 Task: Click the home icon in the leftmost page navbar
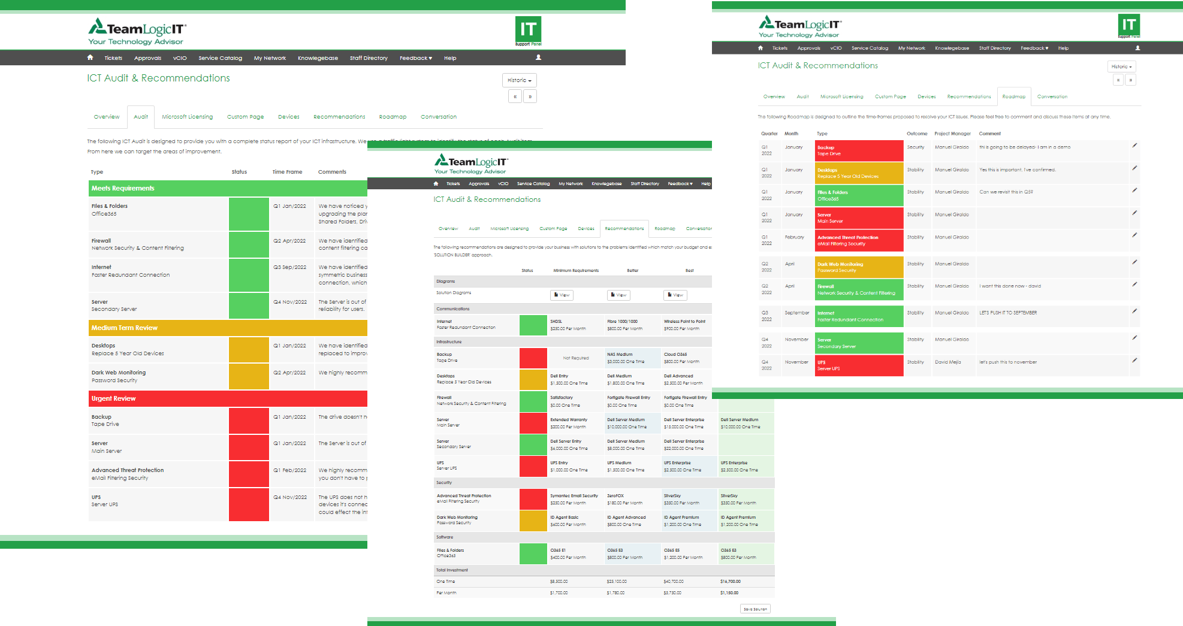click(90, 58)
